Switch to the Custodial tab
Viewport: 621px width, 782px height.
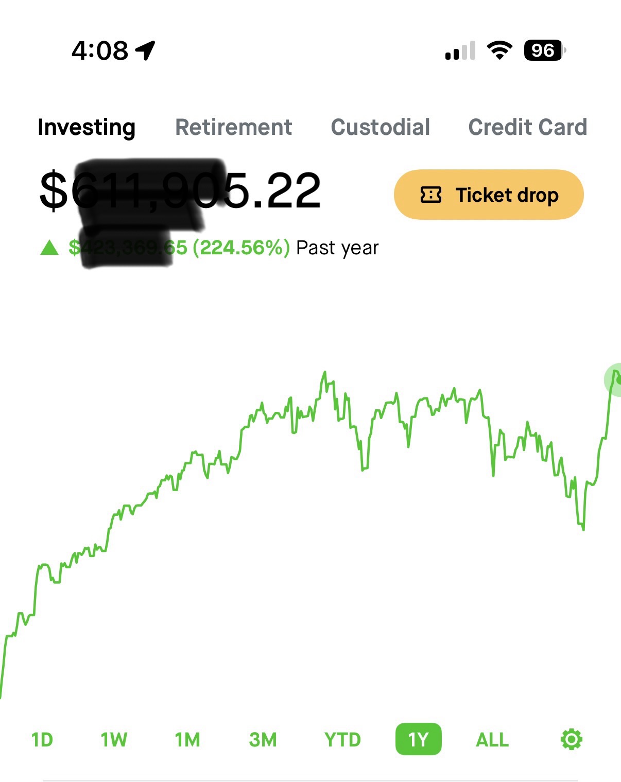(x=381, y=127)
